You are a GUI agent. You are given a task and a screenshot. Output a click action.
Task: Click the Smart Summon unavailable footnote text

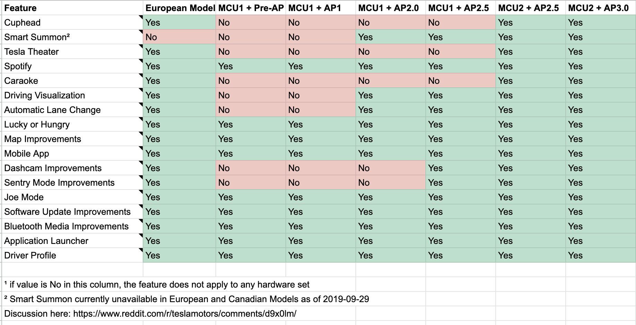[187, 299]
